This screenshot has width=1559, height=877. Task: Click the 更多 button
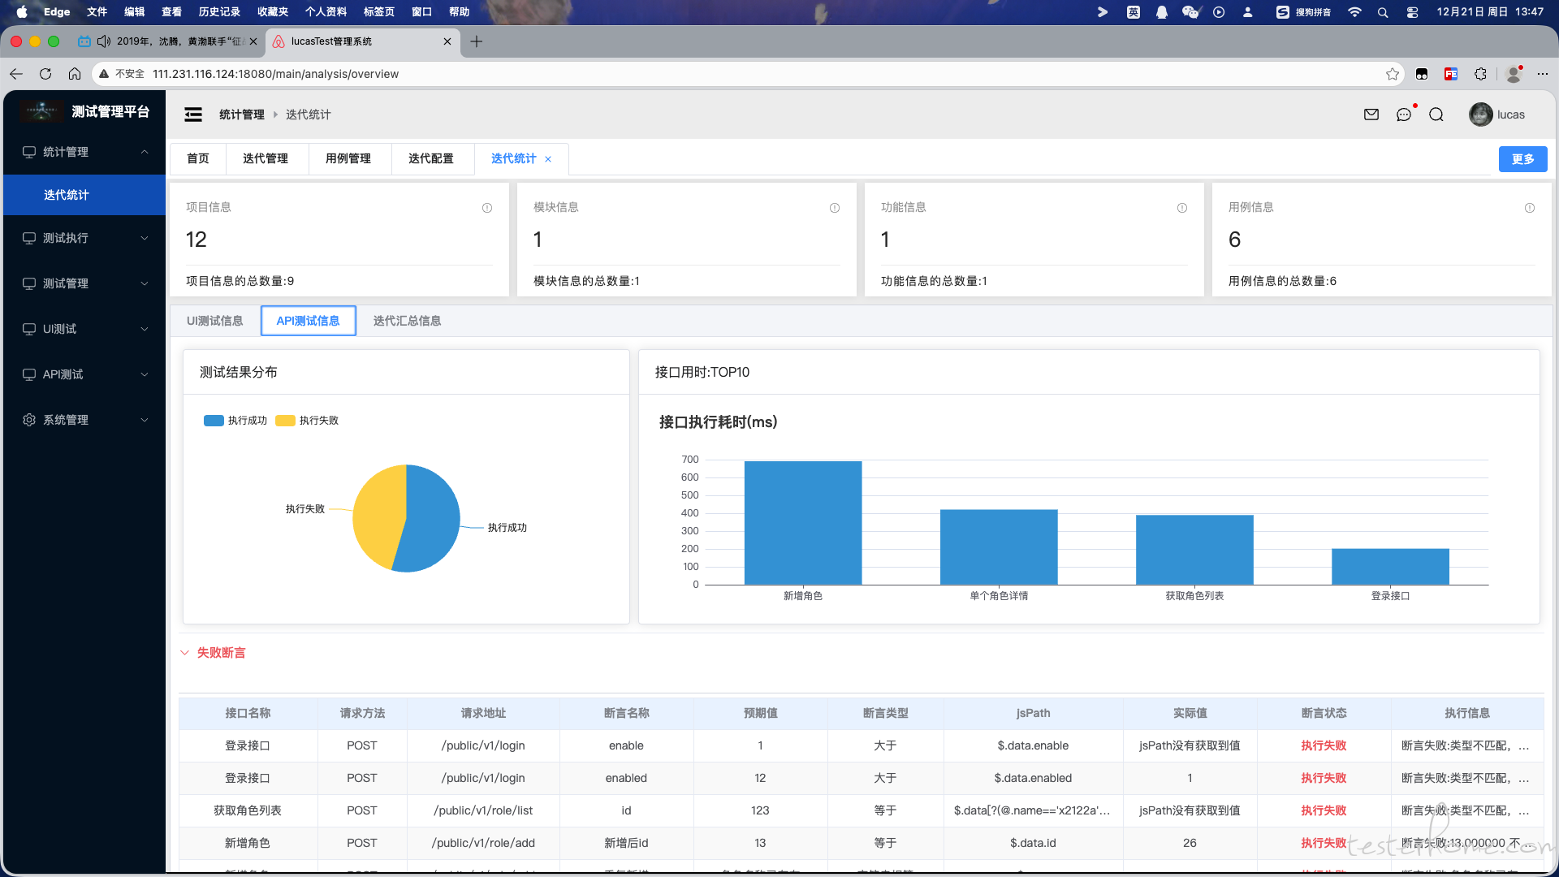1522,159
